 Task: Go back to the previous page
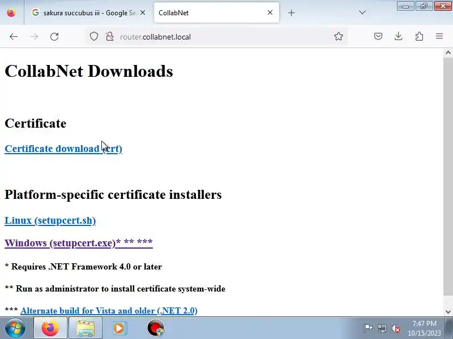pos(14,37)
